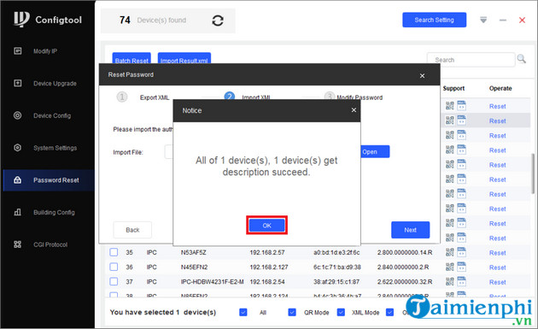Click XML support icon in row 35
Screen dimensions: 538x329
tap(461, 252)
